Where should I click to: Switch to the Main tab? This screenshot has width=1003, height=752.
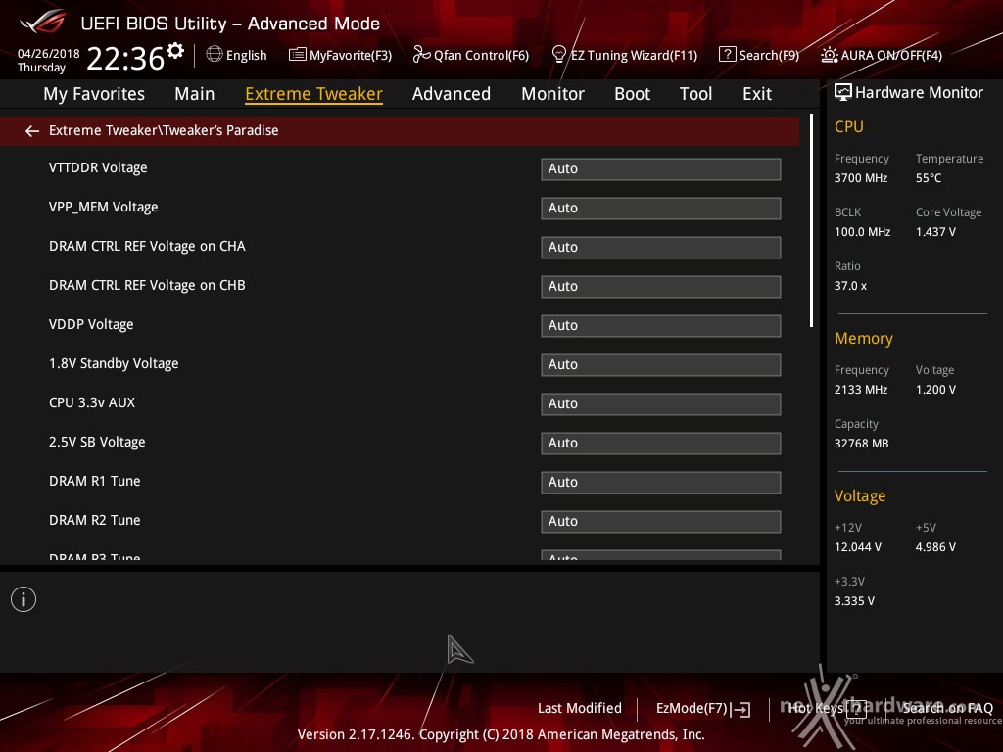point(195,94)
